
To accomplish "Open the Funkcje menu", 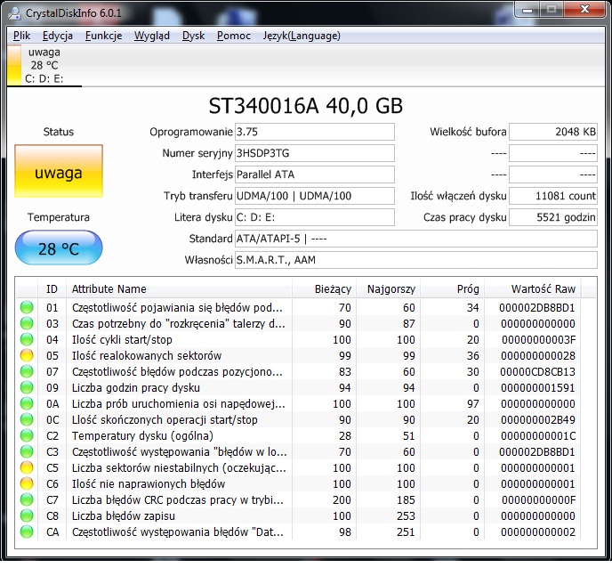I will [x=103, y=36].
